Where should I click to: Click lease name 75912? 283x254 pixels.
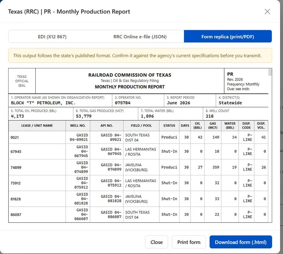point(16,183)
